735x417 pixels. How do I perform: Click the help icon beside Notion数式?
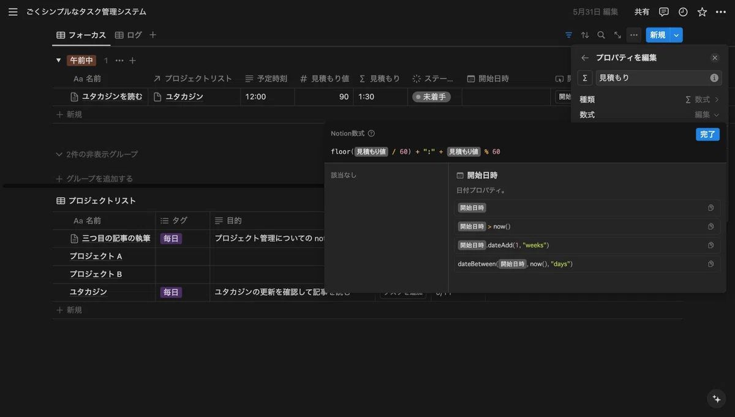371,133
